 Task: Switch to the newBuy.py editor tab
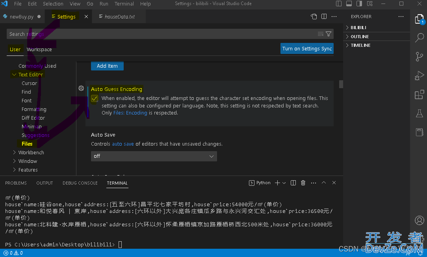click(x=22, y=17)
